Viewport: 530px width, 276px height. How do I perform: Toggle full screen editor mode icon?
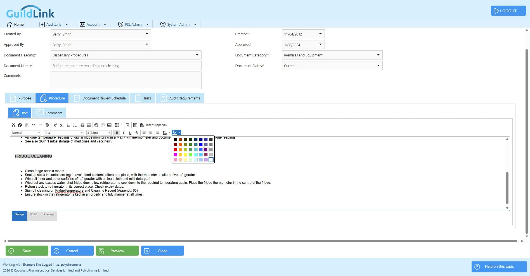[x=135, y=125]
